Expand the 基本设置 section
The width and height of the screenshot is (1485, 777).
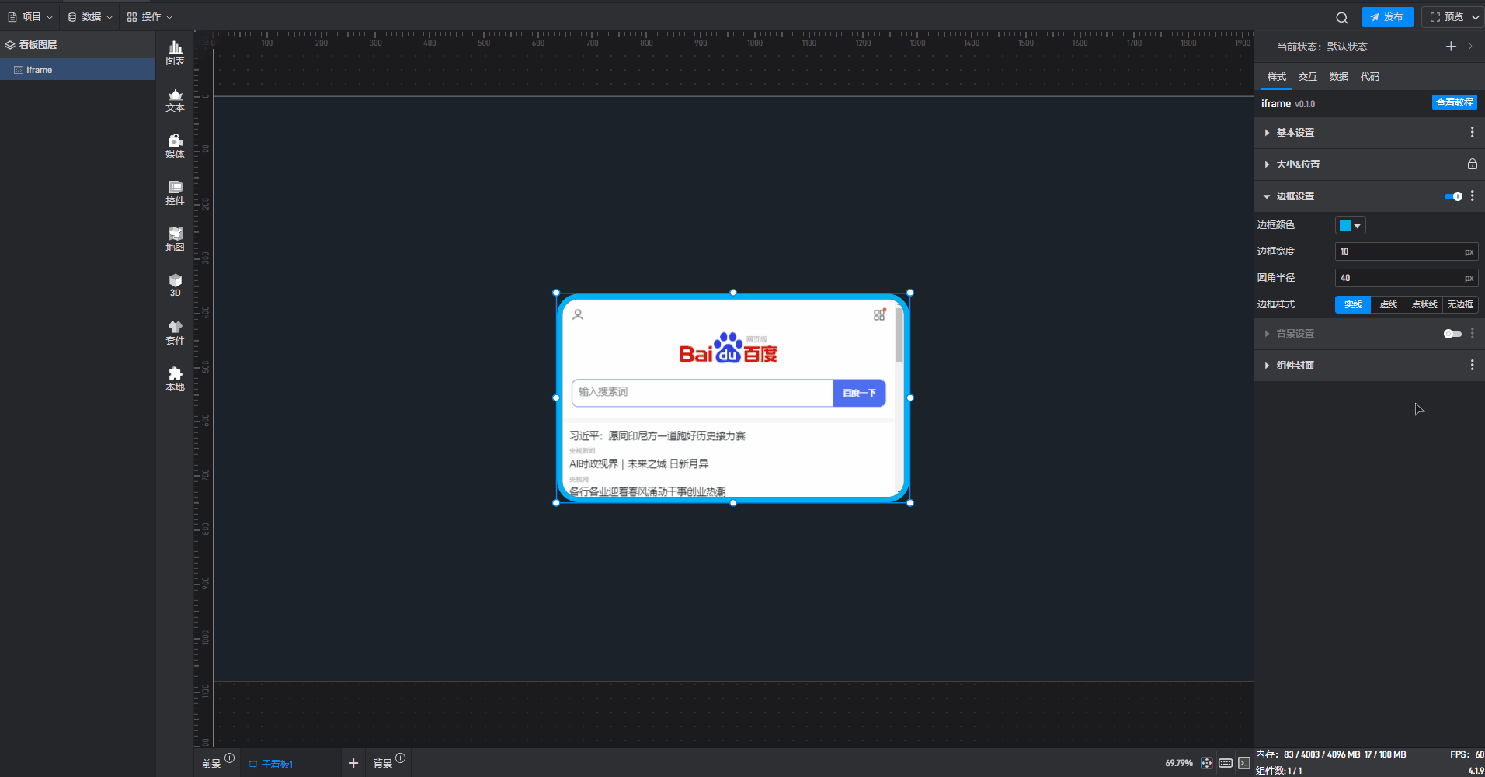tap(1295, 133)
